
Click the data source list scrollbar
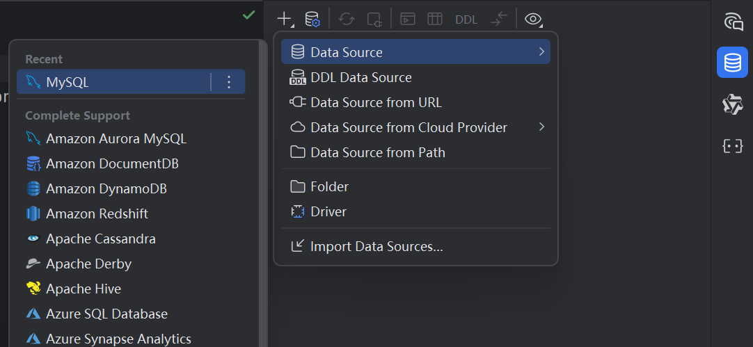[262, 193]
